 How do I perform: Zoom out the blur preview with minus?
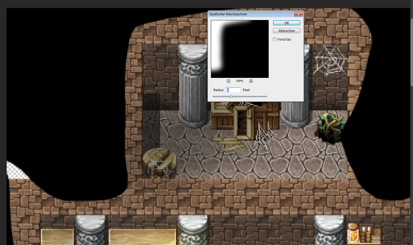click(228, 81)
